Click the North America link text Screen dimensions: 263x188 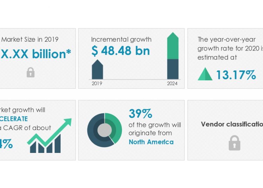[x=151, y=142]
